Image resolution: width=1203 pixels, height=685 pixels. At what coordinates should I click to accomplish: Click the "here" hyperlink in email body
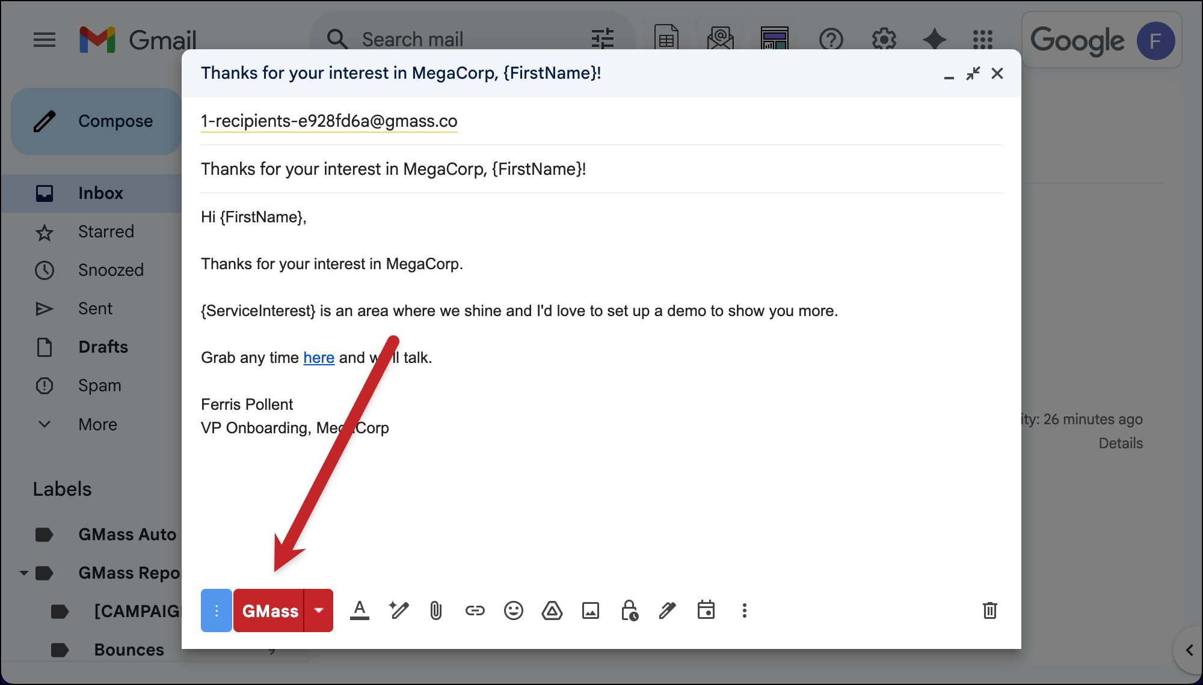tap(318, 358)
